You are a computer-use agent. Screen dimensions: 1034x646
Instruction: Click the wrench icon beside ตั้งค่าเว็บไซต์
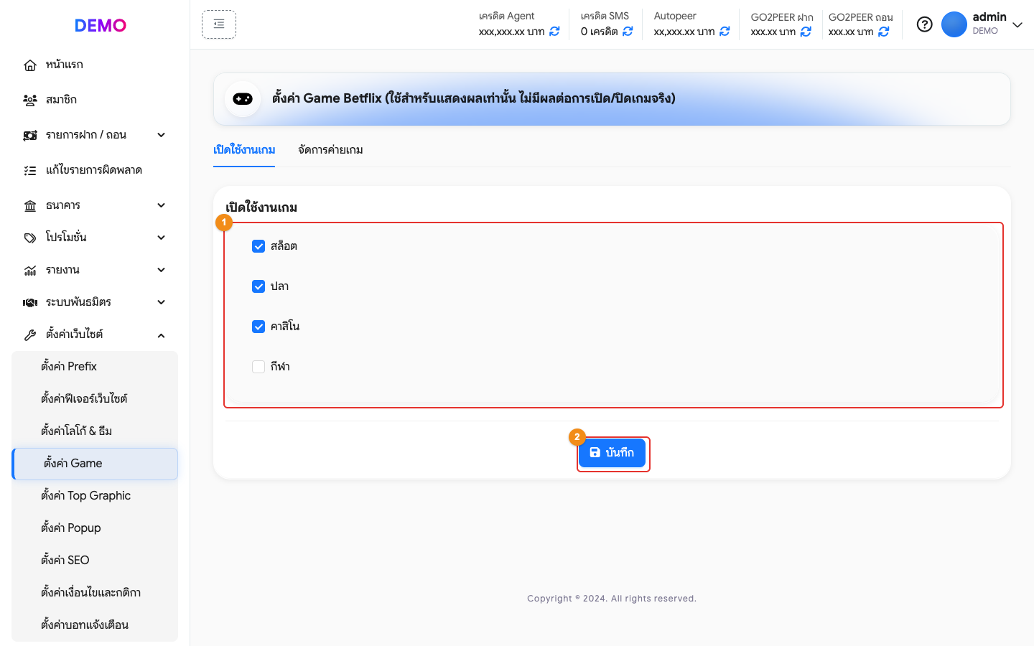click(x=30, y=335)
